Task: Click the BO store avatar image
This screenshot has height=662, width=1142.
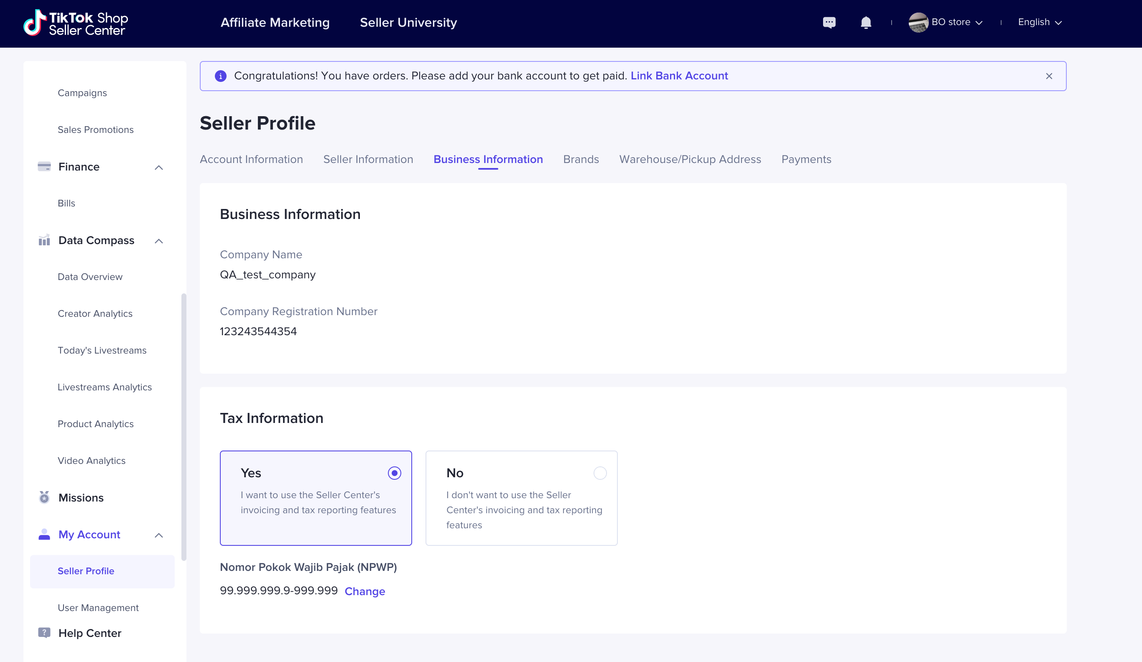Action: click(918, 22)
